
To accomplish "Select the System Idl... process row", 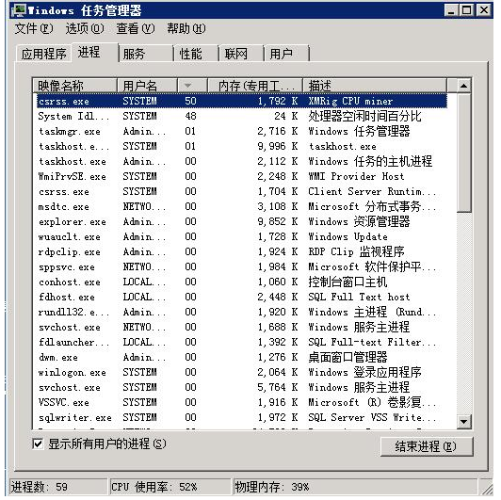I will pos(242,116).
